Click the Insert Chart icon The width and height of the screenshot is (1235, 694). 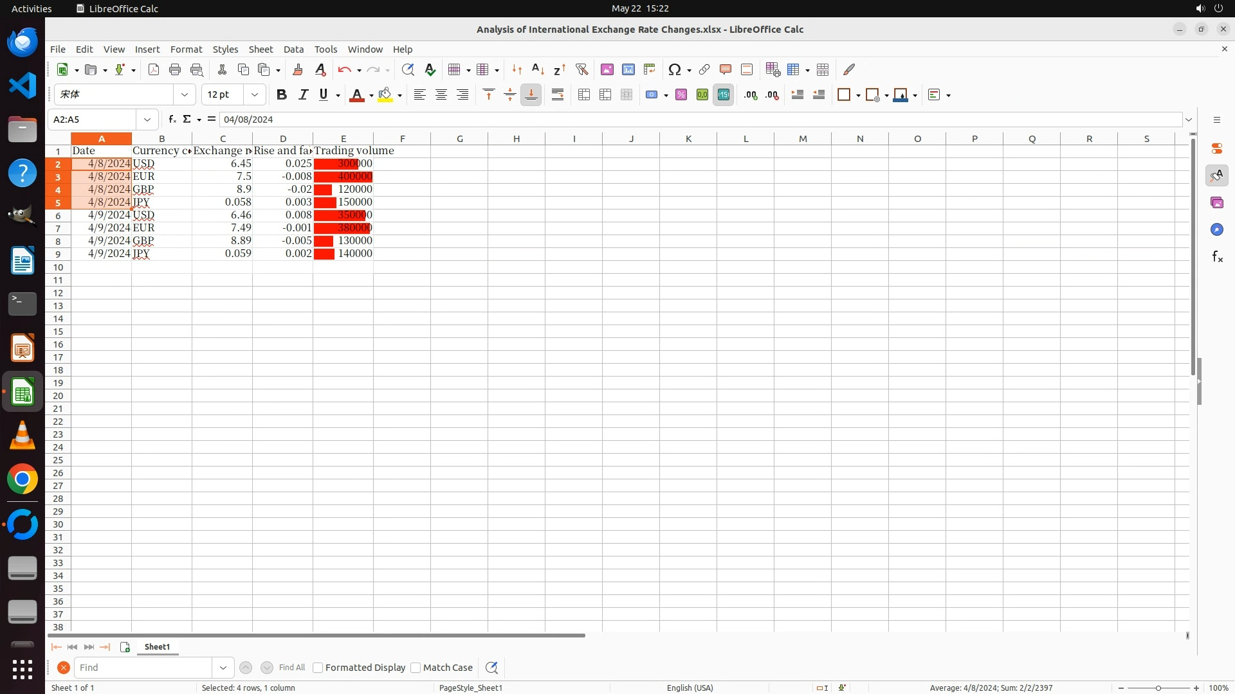pos(628,69)
